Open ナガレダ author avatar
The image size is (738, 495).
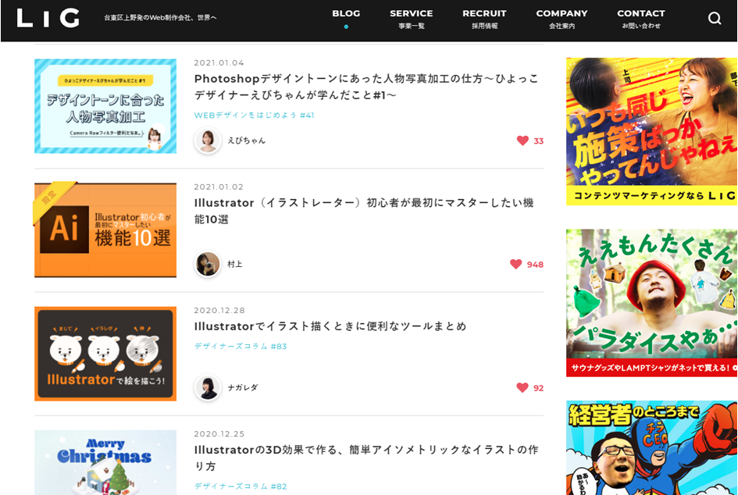(208, 388)
